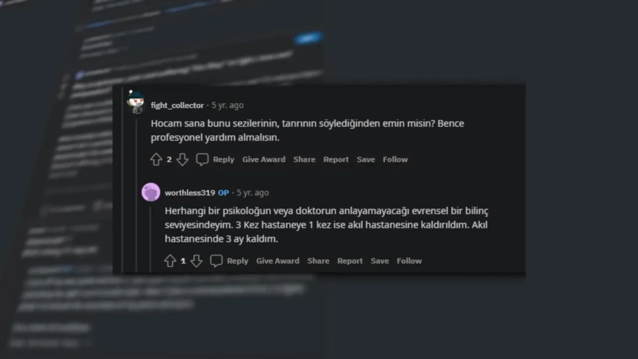Upvote worthless319's reply
The image size is (638, 359).
pos(170,261)
